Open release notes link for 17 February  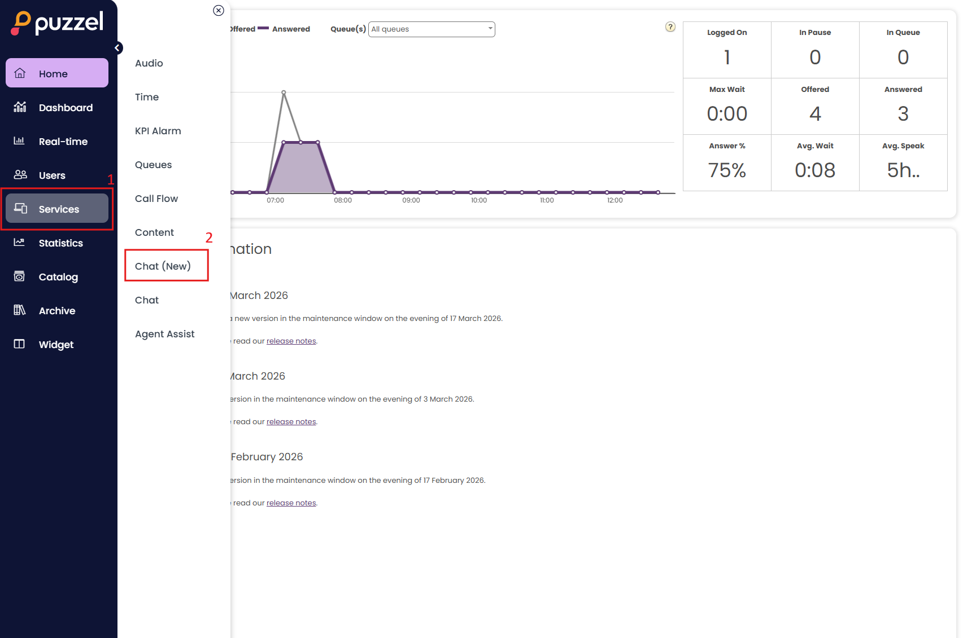[291, 503]
